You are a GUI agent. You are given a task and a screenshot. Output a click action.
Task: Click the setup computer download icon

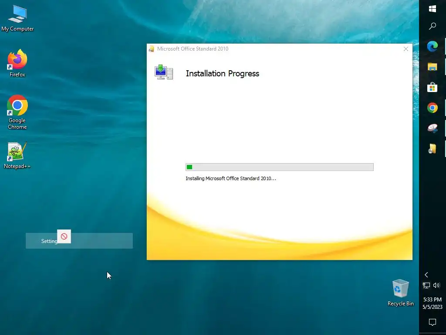[164, 72]
